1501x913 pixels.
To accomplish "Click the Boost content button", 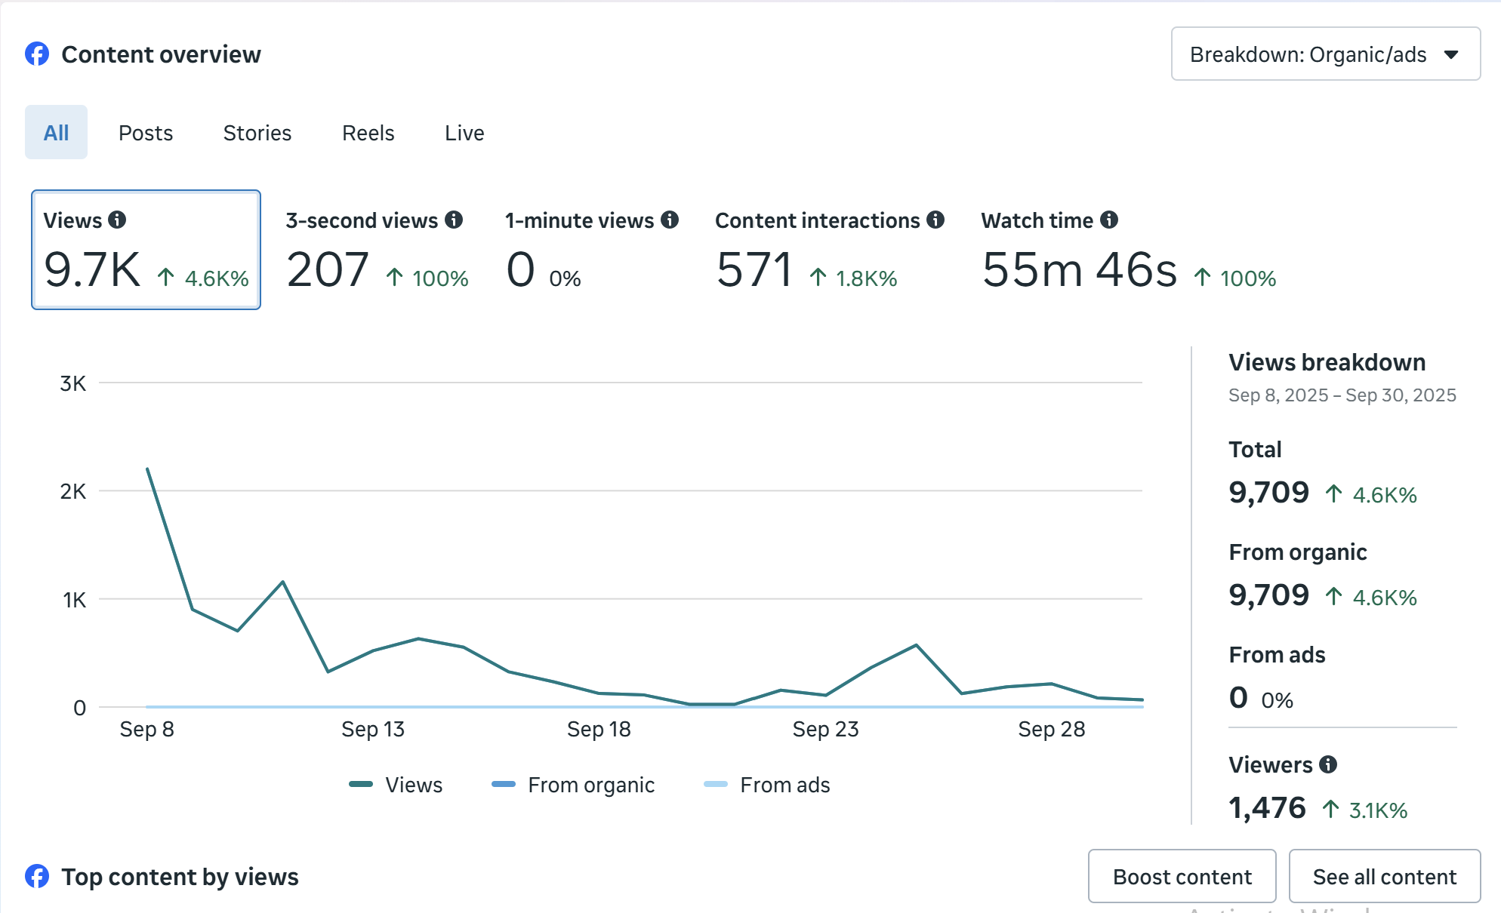I will coord(1182,876).
